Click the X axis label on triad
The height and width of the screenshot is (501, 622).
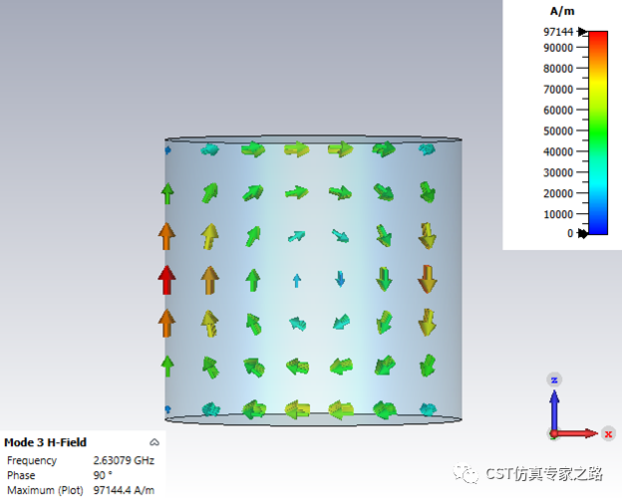point(608,434)
